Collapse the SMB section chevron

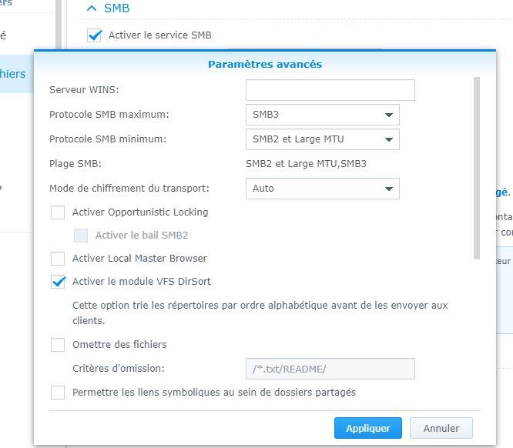pos(92,8)
